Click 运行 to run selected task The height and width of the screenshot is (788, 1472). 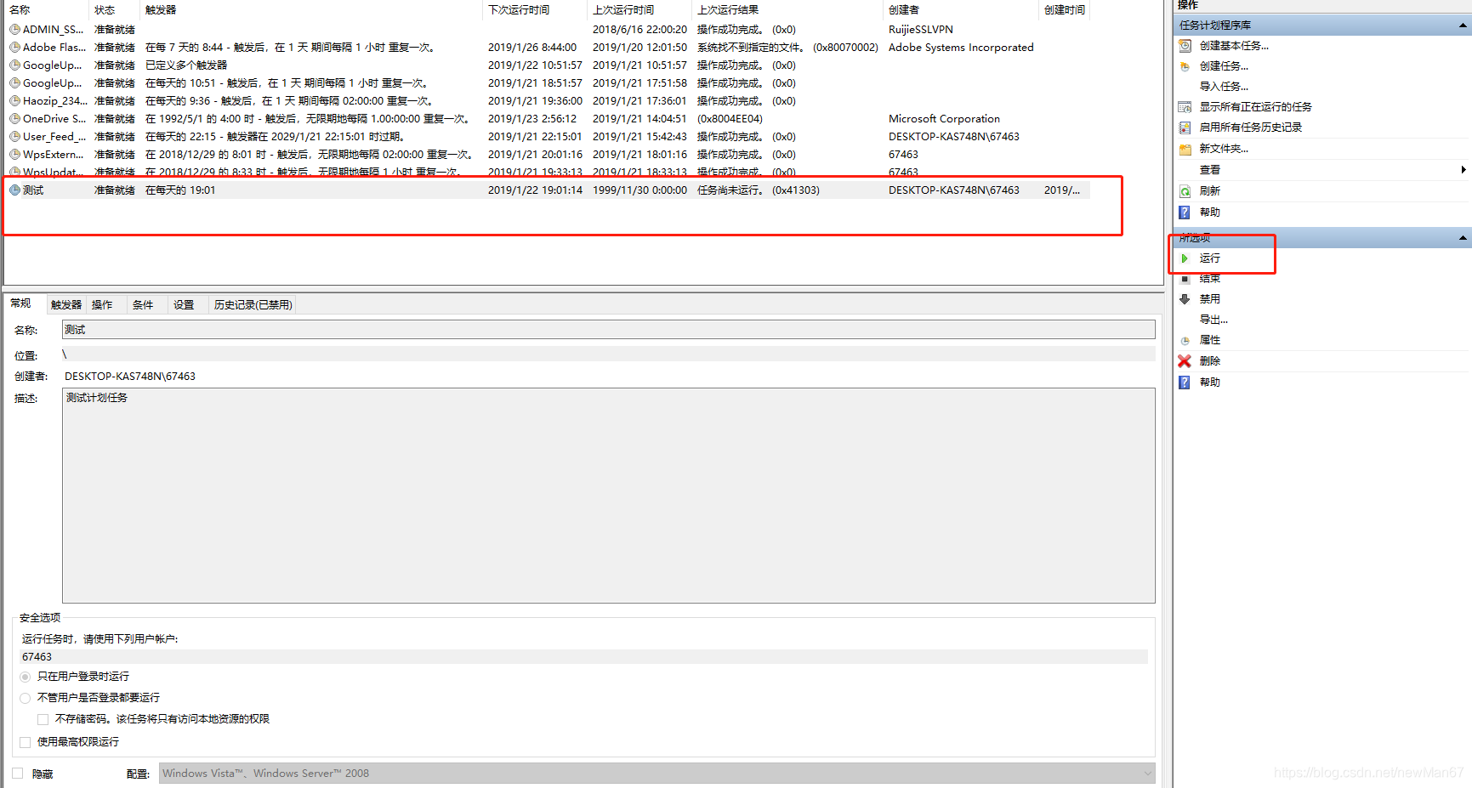click(1209, 258)
